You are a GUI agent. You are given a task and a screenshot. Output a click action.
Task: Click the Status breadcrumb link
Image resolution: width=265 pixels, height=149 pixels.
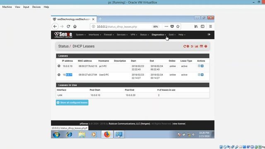point(63,46)
